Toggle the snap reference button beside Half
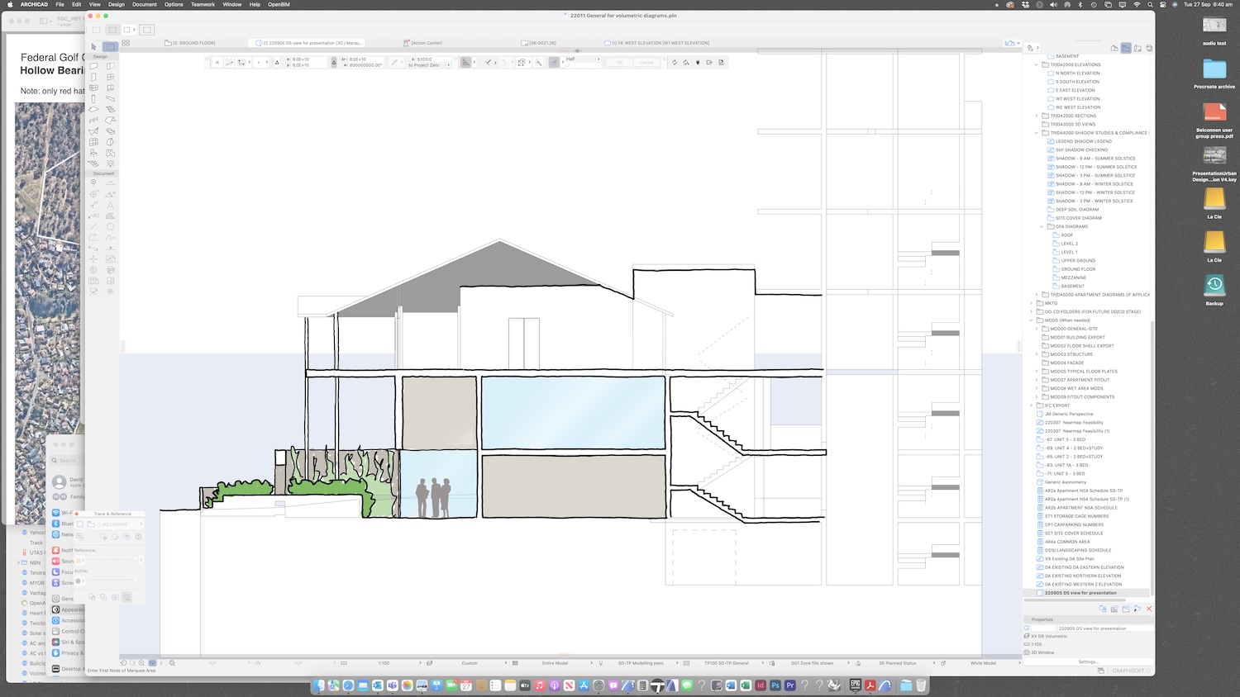The height and width of the screenshot is (697, 1240). (x=554, y=62)
